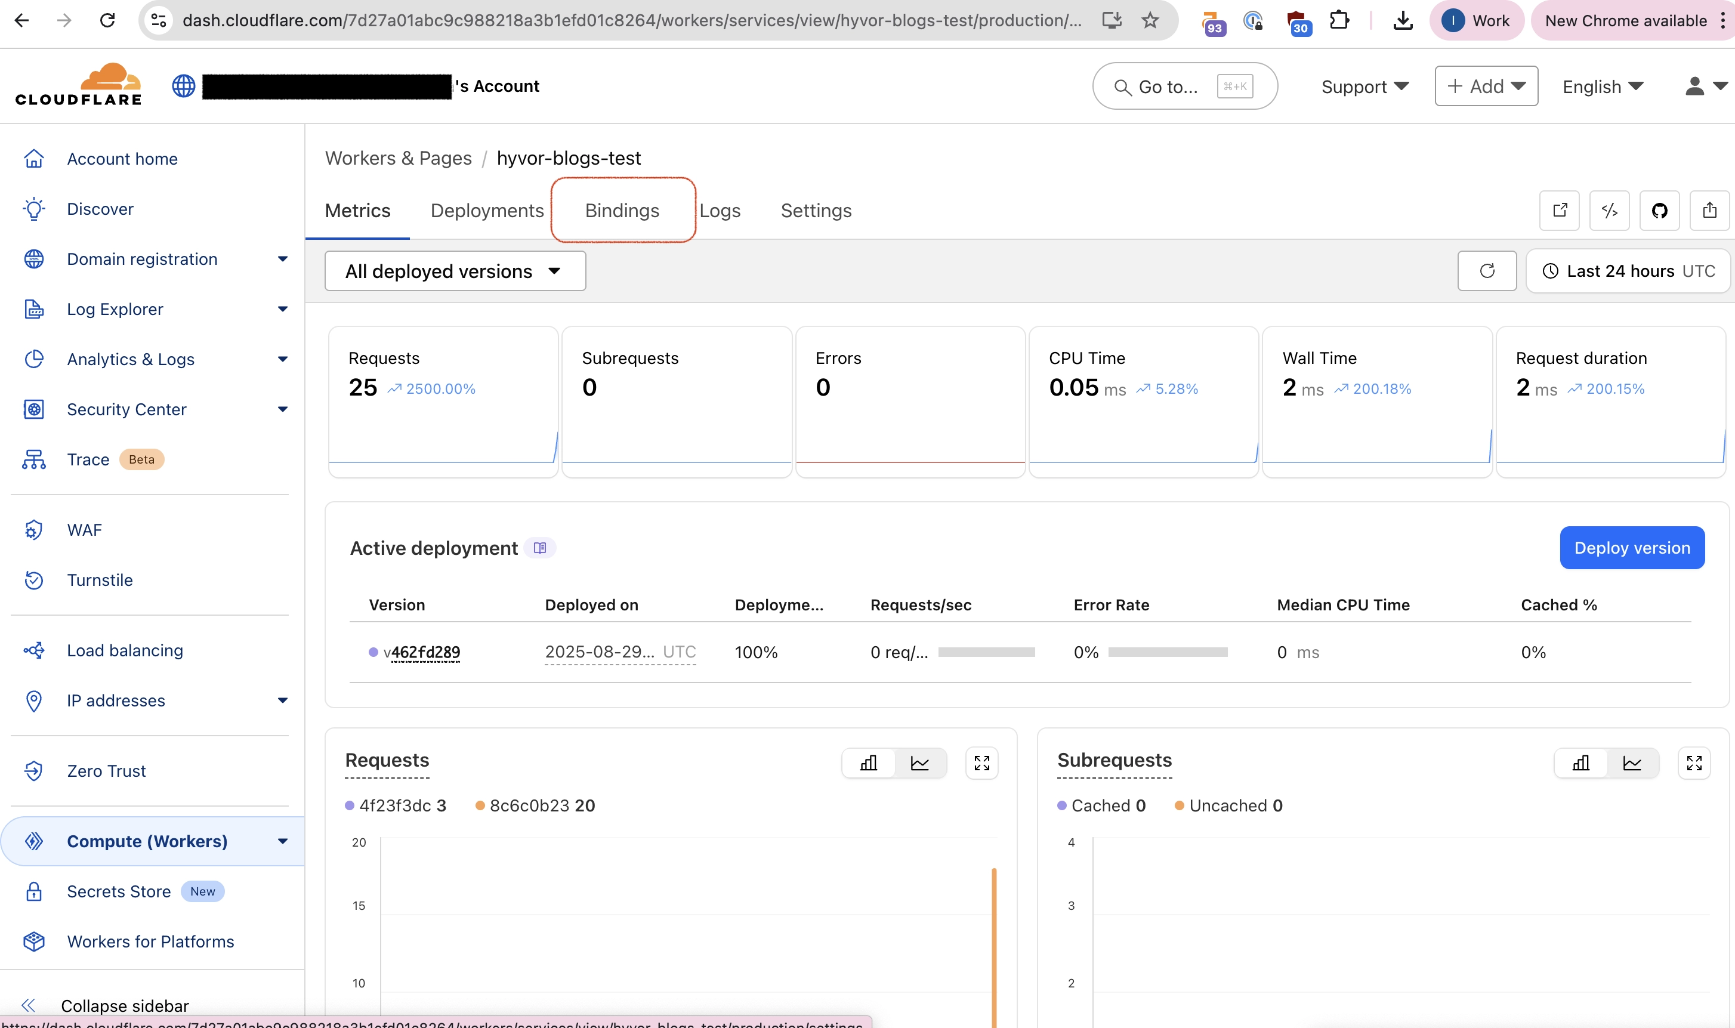Open Chrome downloads icon
The width and height of the screenshot is (1735, 1028).
click(1403, 20)
